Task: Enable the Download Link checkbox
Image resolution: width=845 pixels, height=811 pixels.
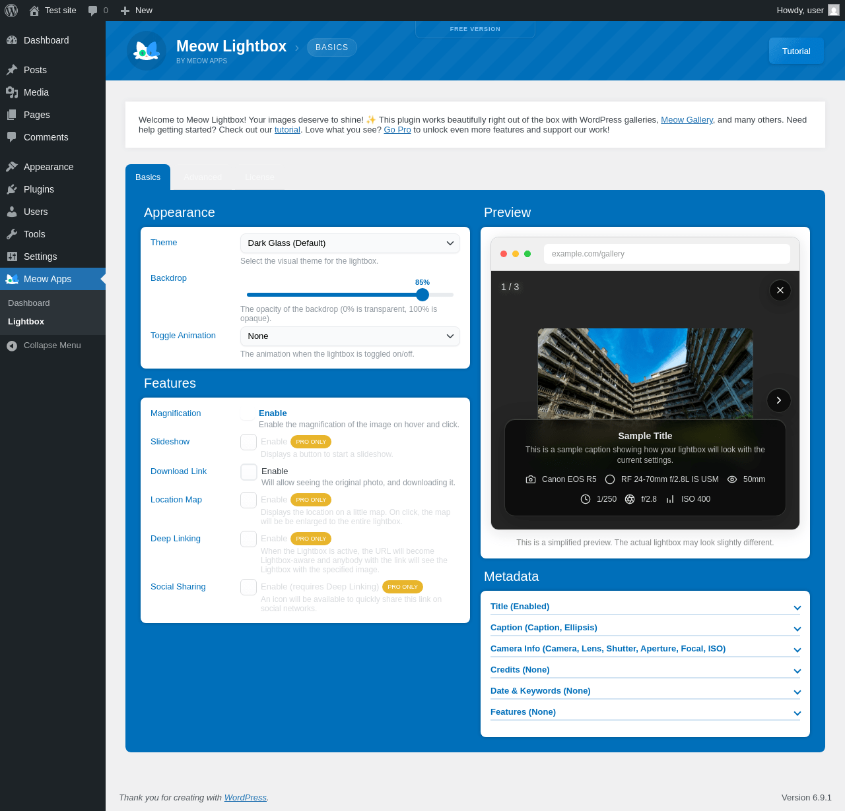Action: coord(249,472)
